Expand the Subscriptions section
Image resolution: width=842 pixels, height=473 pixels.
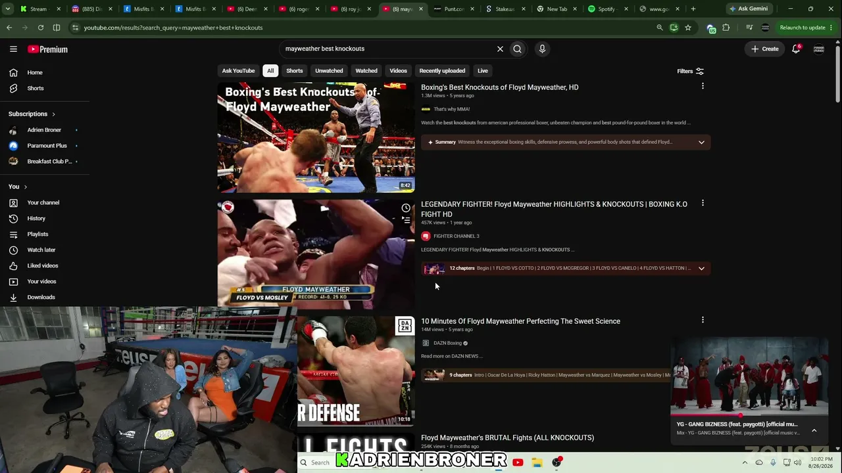pyautogui.click(x=32, y=114)
